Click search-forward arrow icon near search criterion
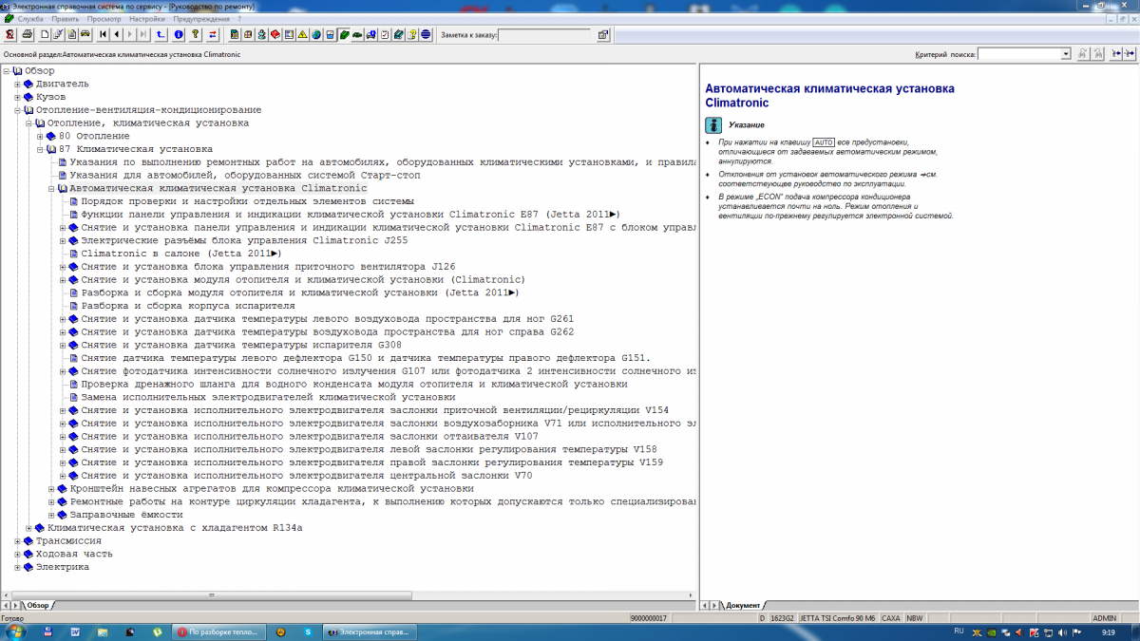Screen dimensions: 1140x641 click(x=1130, y=55)
